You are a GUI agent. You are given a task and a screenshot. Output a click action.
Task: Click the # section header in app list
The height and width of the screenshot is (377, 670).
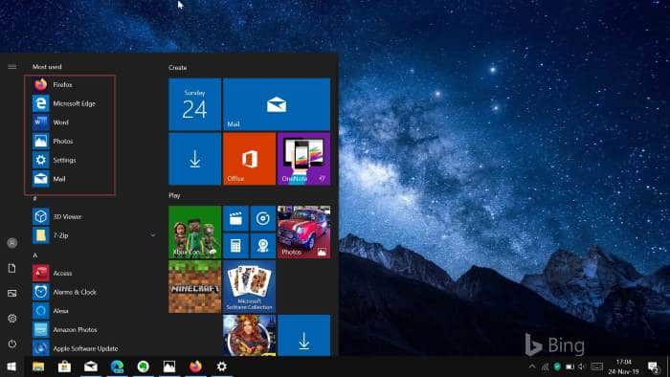[34, 198]
